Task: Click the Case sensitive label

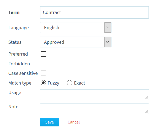Action: coord(23,73)
